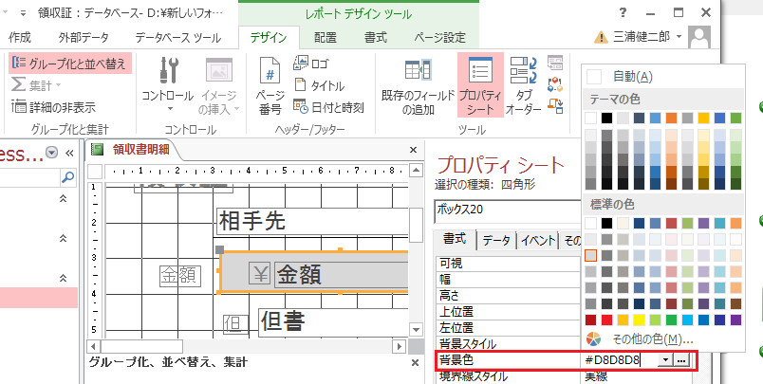Select the Automatic color option
The image size is (763, 384).
pos(626,76)
